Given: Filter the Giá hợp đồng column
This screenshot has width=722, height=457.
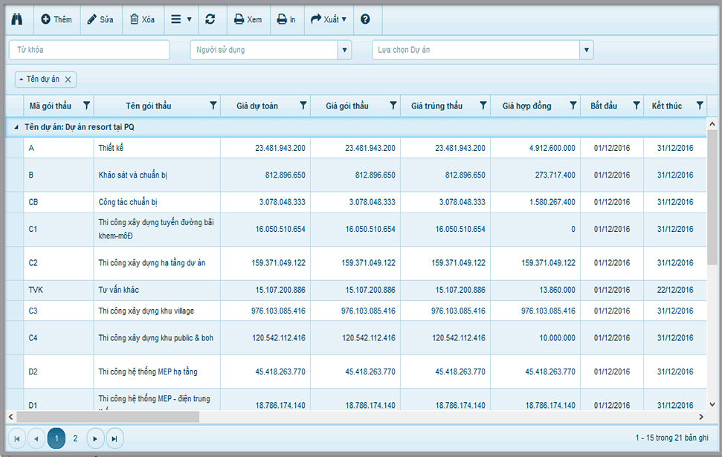Looking at the screenshot, I should [573, 106].
